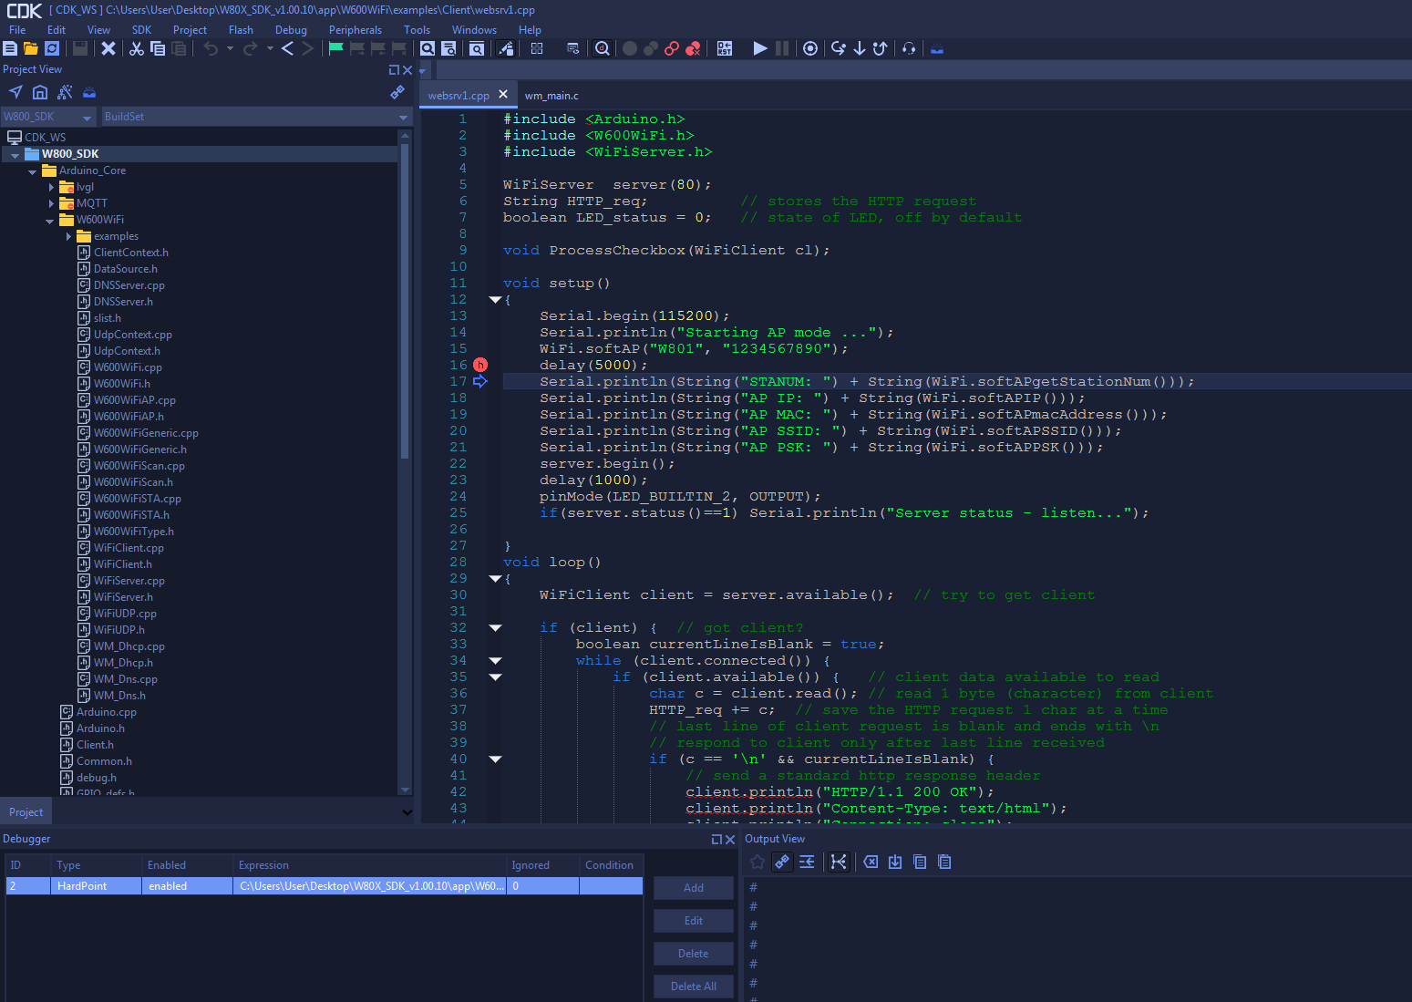This screenshot has width=1412, height=1002.
Task: Click the Delete breakpoint button
Action: (694, 954)
